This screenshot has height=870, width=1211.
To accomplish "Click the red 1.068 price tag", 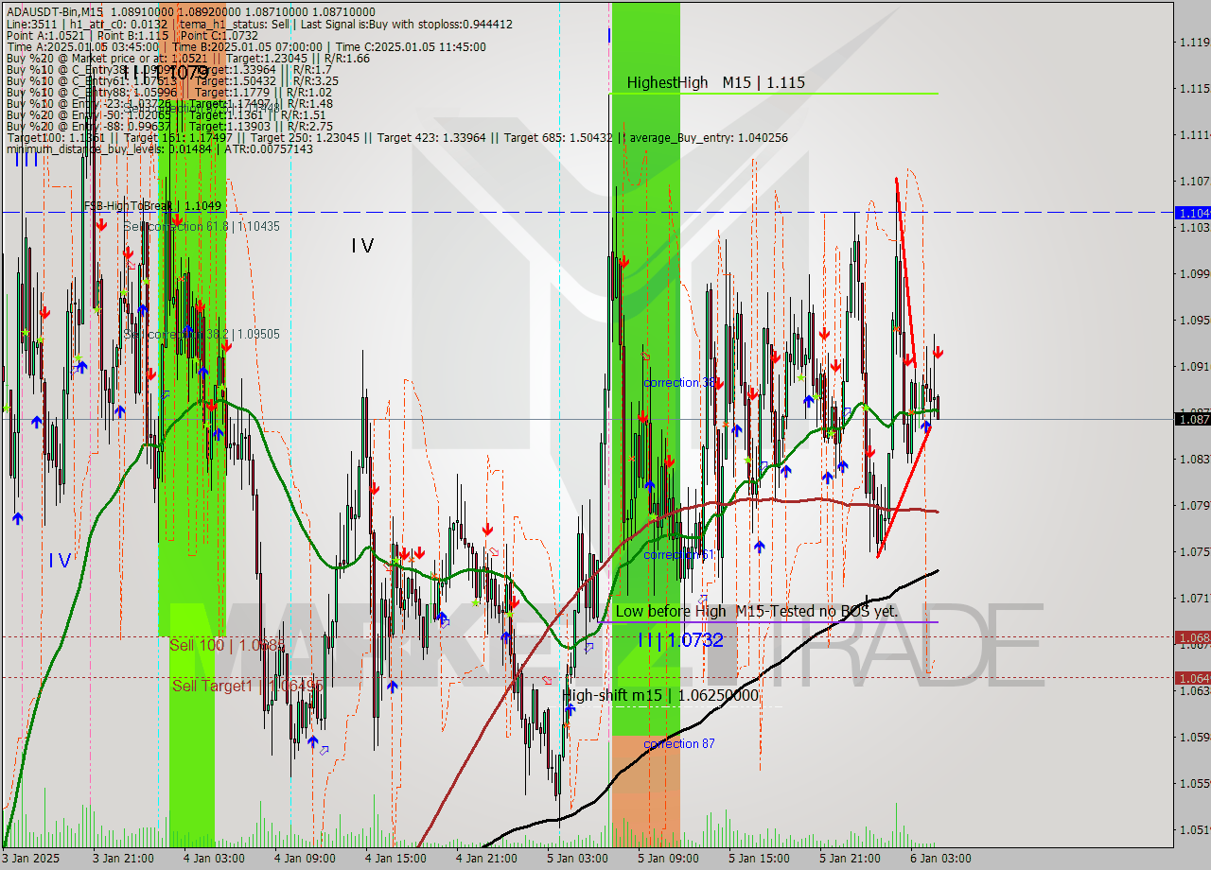I will (x=1192, y=637).
